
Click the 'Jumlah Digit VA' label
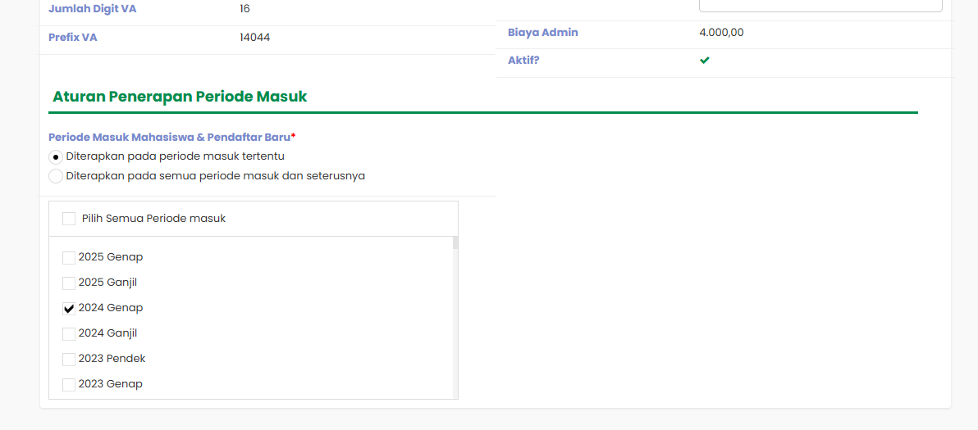[x=93, y=9]
